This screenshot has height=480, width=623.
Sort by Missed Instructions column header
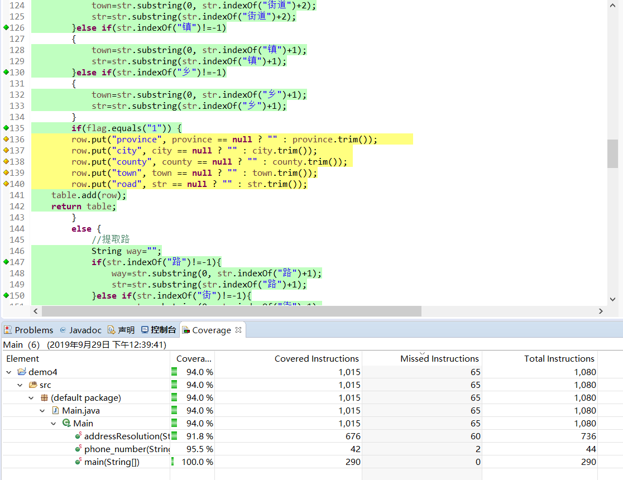pos(439,359)
